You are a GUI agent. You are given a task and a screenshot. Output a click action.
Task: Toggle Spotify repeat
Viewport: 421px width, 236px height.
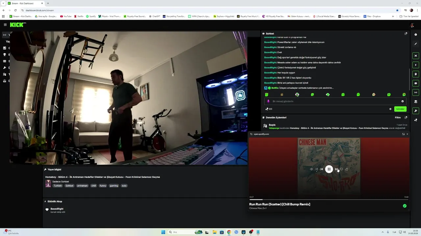(341, 169)
